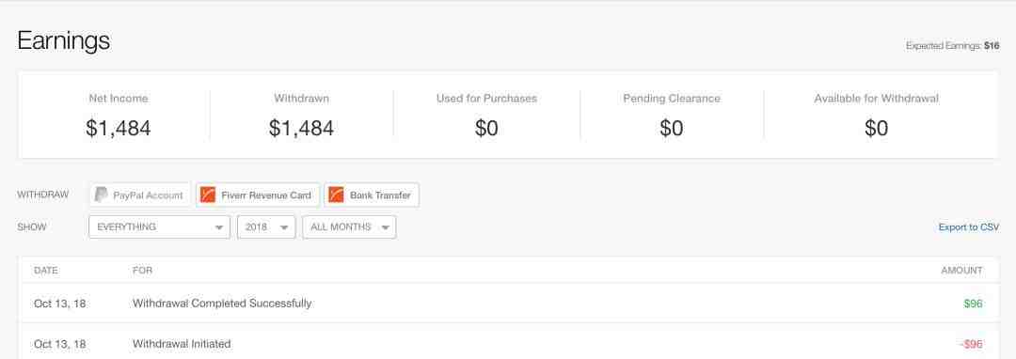
Task: Click the Expected Earnings $16 text
Action: coord(952,46)
